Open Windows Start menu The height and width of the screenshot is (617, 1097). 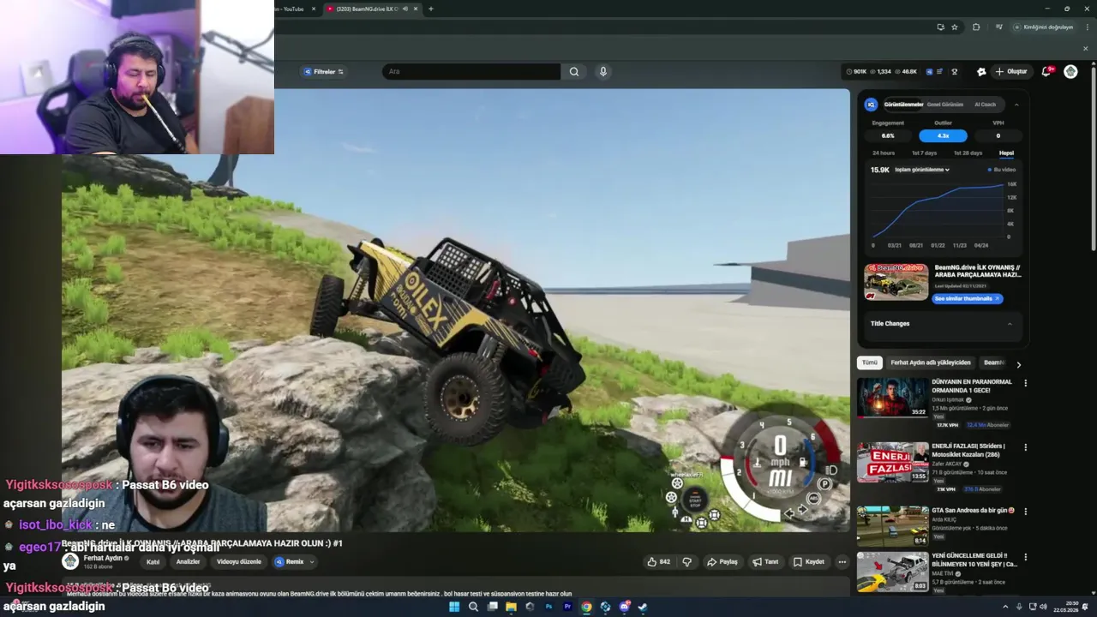pos(454,607)
